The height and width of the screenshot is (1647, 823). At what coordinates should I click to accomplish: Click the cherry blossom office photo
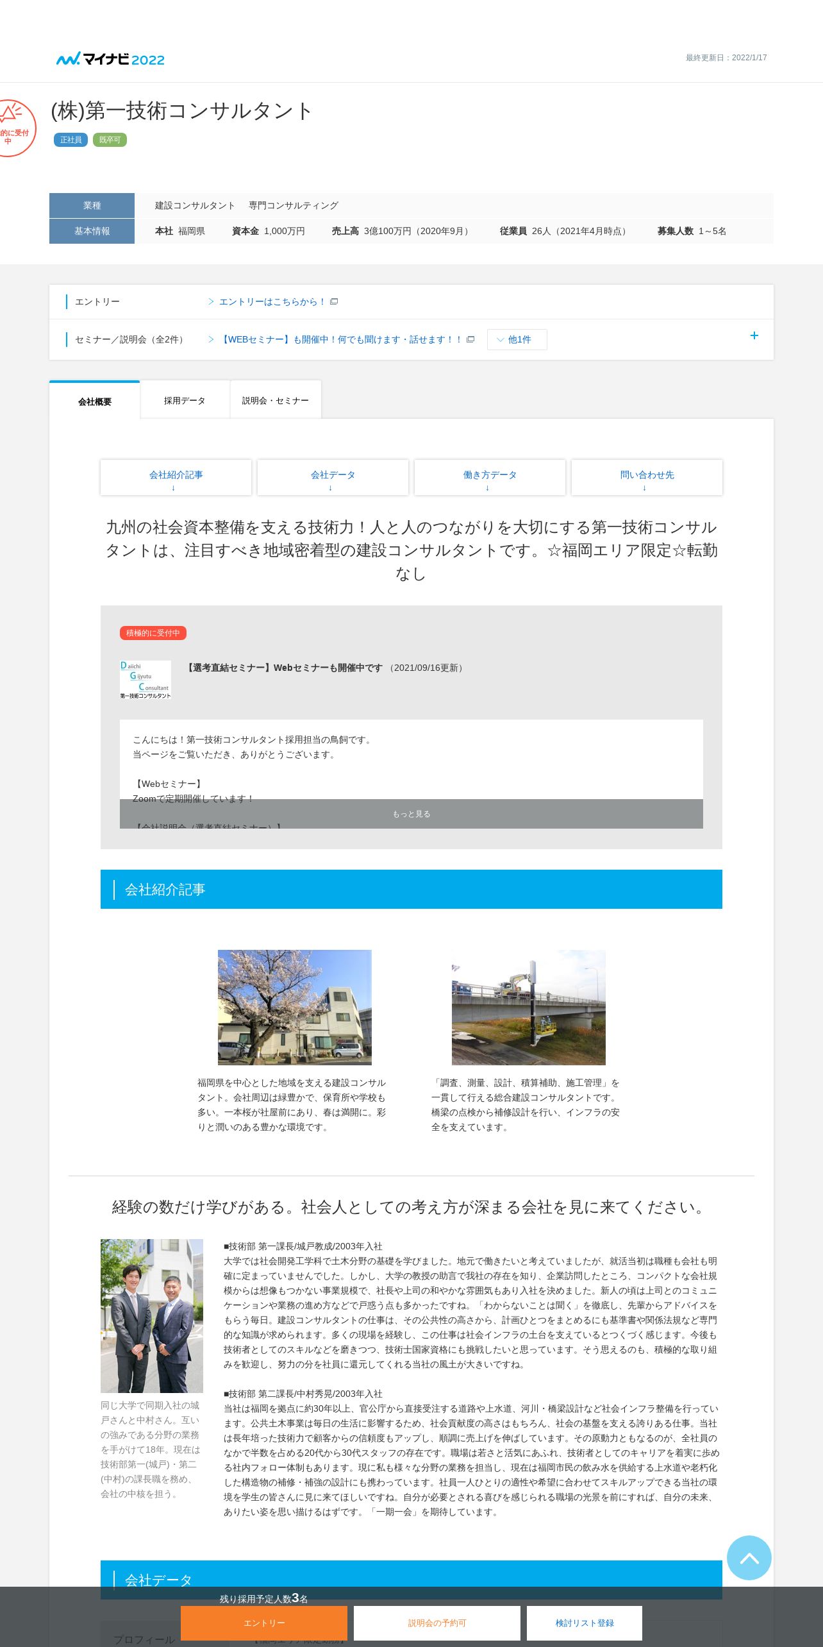coord(295,1007)
